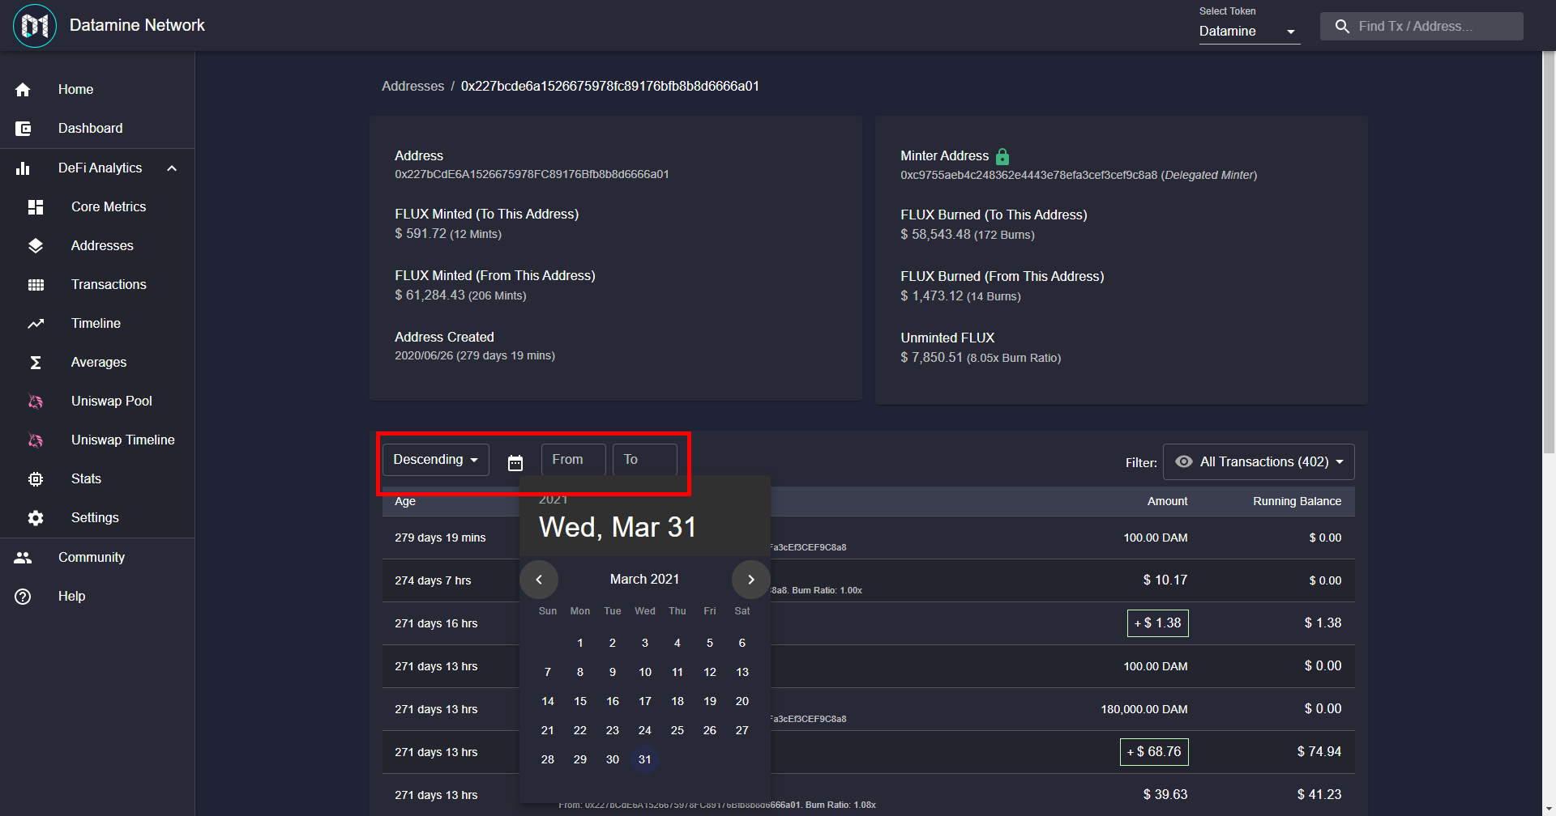Click the search magnifier icon
Viewport: 1556px width, 816px height.
tap(1343, 27)
